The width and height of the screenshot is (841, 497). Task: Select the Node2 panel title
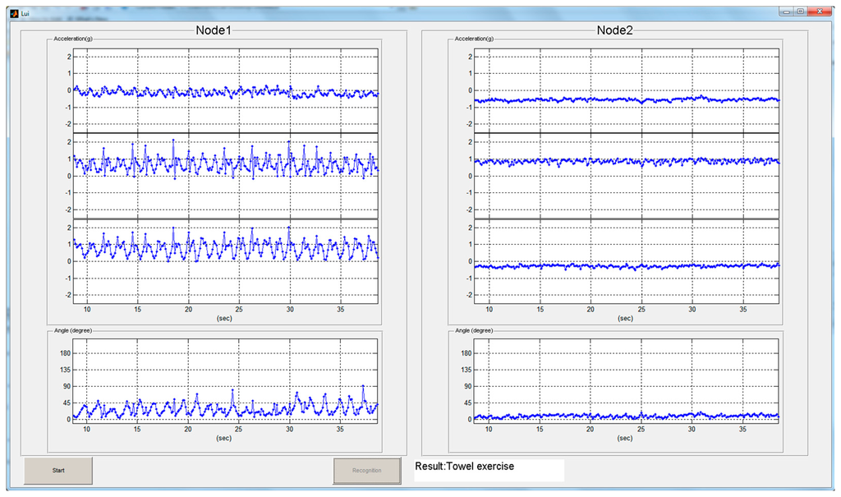(614, 30)
